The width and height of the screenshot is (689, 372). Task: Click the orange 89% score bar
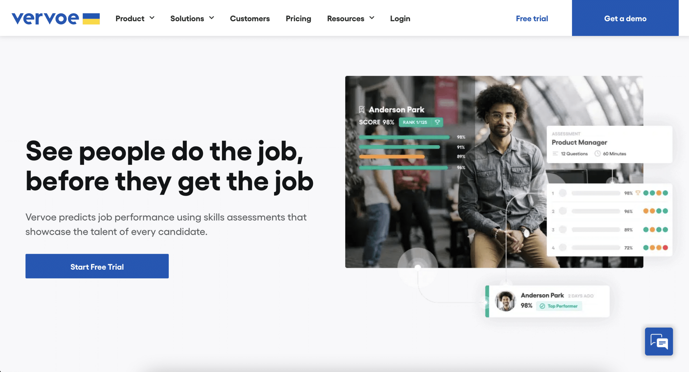coord(392,156)
